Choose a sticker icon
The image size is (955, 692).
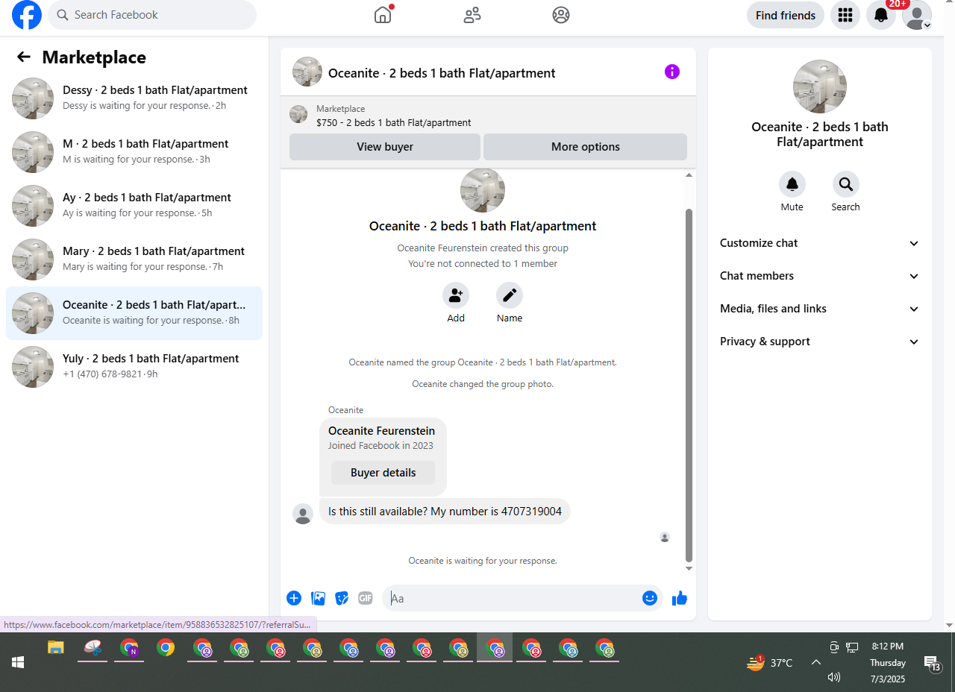(x=342, y=598)
